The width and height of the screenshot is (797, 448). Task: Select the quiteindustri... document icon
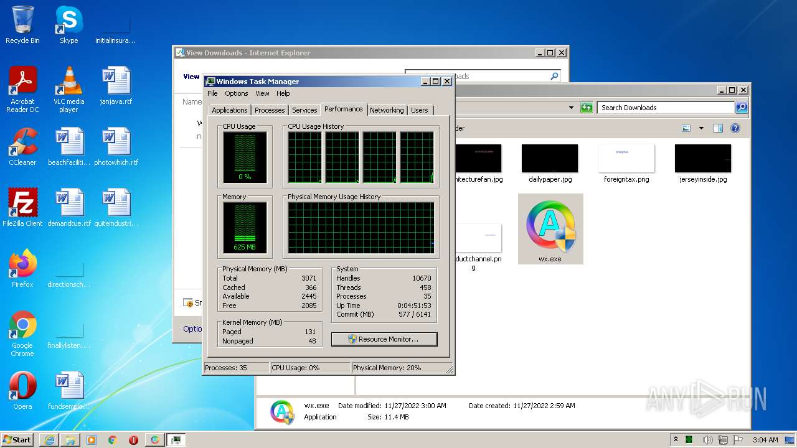[116, 207]
